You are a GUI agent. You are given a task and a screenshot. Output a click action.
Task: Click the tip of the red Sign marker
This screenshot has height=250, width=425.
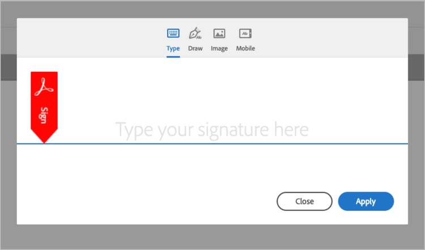pos(44,140)
